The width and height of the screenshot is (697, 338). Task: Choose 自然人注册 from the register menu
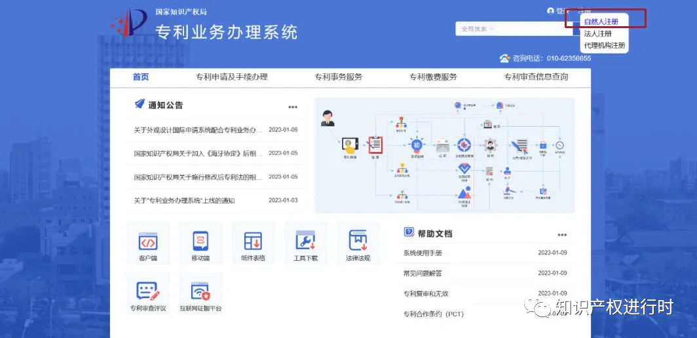[601, 22]
